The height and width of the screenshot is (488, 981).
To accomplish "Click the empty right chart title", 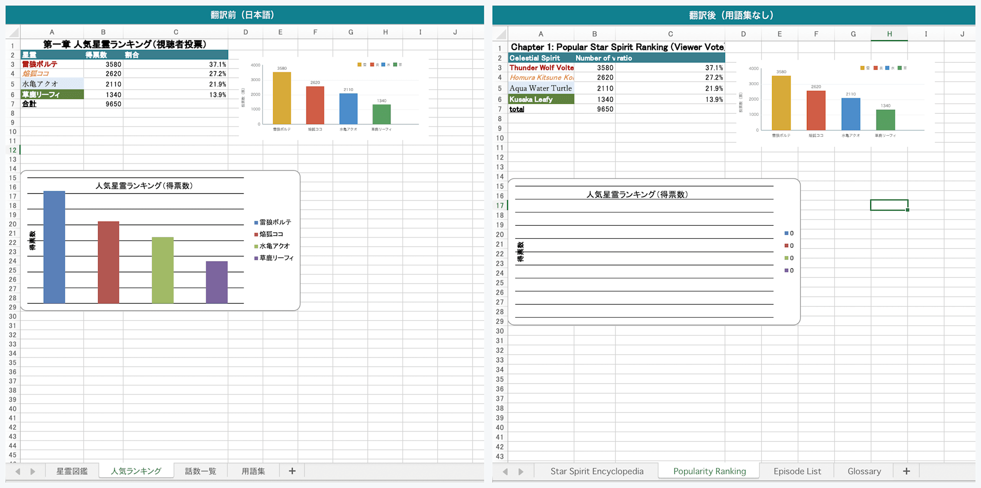I will tap(637, 195).
